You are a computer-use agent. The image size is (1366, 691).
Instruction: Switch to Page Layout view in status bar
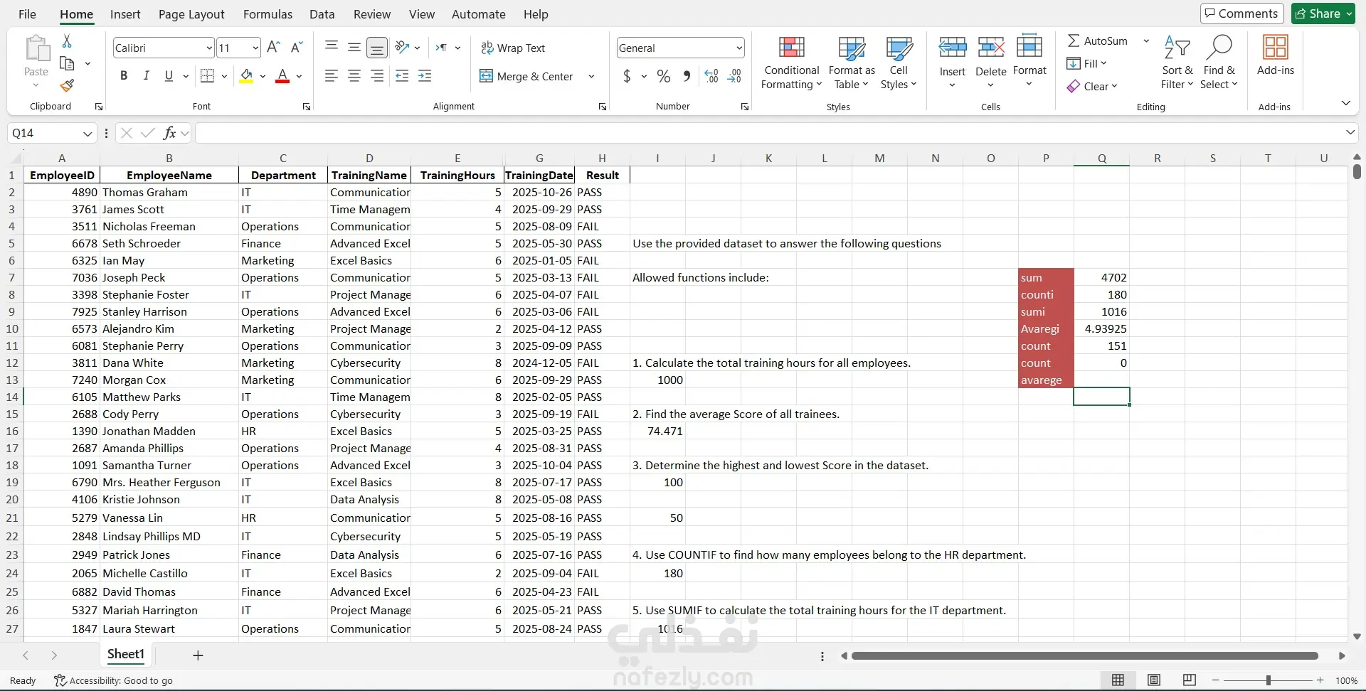coord(1154,680)
